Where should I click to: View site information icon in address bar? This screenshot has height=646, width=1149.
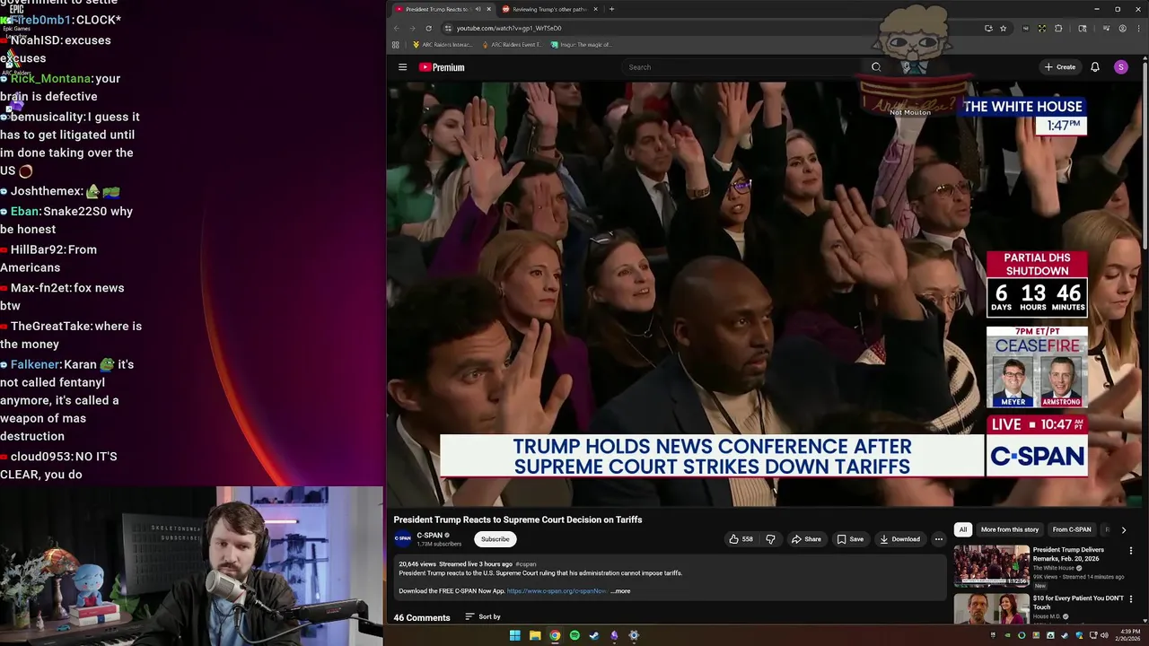448,28
